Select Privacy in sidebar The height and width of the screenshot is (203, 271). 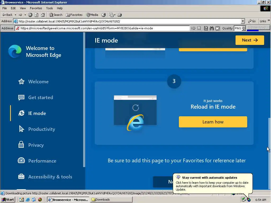[x=36, y=145]
